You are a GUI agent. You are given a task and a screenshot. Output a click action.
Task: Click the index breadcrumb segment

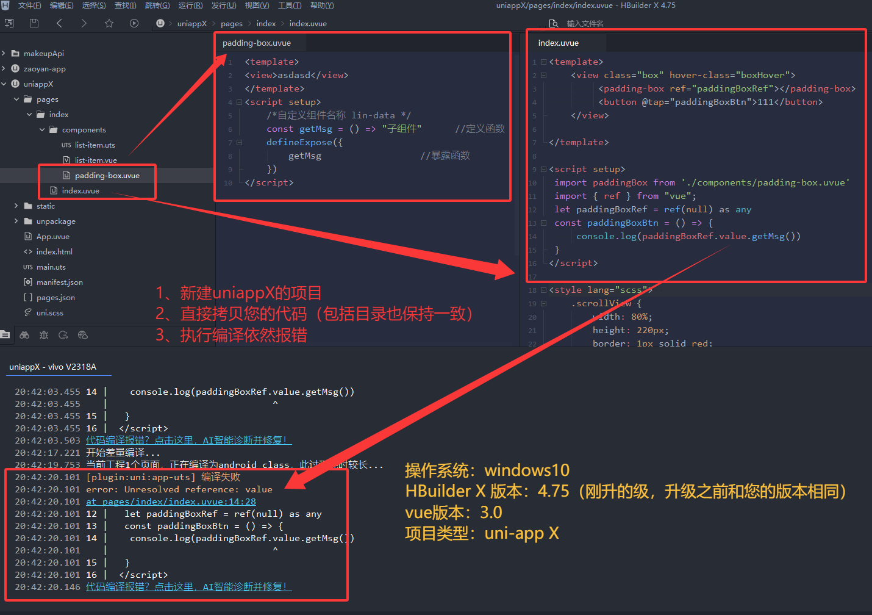266,24
